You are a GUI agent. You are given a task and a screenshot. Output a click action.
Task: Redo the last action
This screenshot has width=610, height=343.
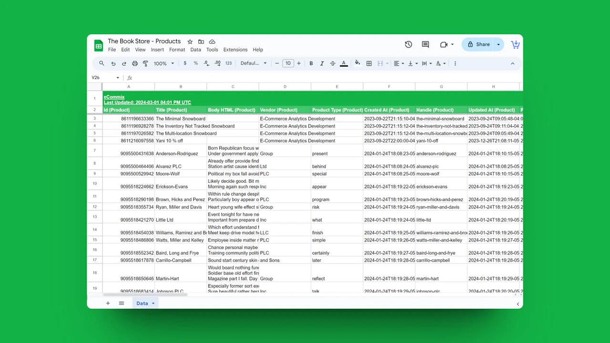(124, 63)
